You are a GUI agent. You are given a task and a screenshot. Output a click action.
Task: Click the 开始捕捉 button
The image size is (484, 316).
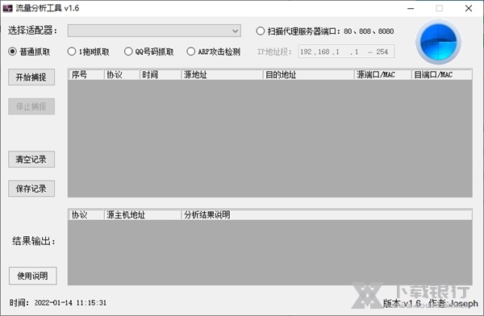click(x=31, y=77)
